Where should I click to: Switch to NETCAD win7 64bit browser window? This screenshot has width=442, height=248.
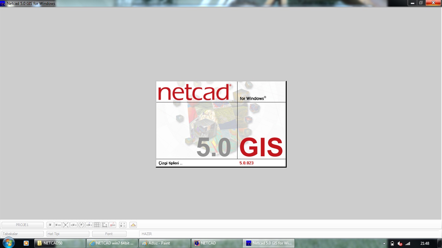[x=112, y=243]
